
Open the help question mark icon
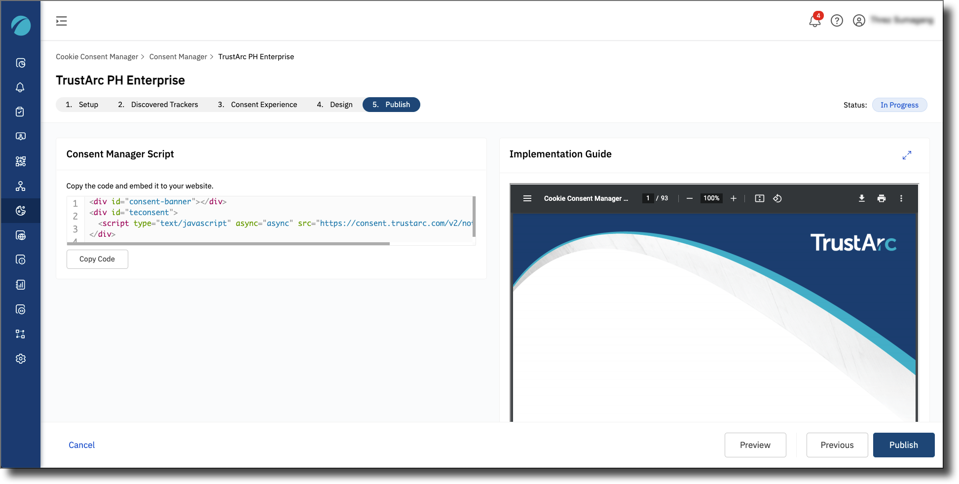837,21
